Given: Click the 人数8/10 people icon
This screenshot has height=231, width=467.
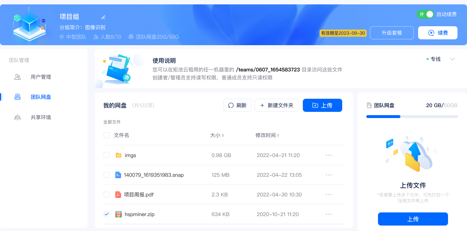Looking at the screenshot, I should (96, 37).
